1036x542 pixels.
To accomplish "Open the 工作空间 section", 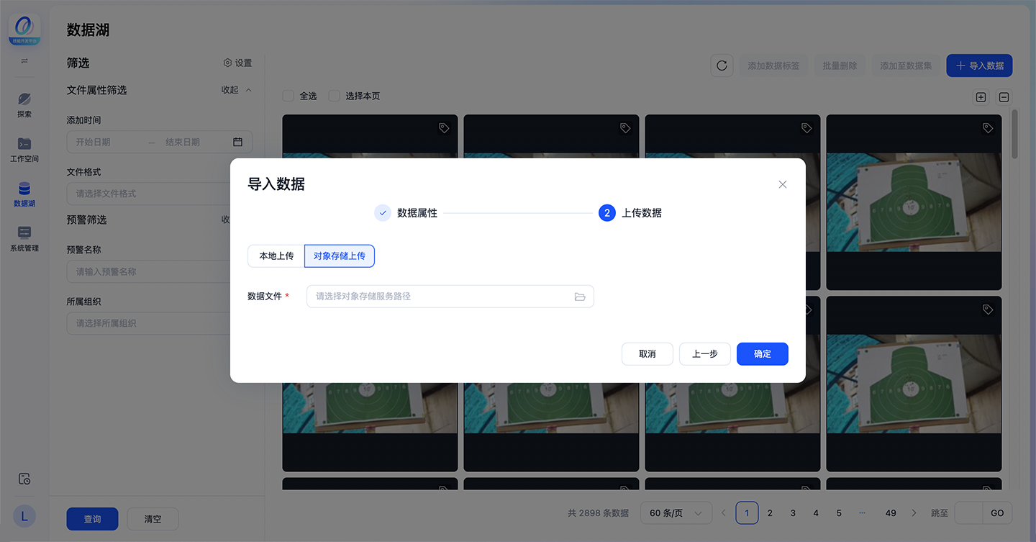I will [x=24, y=150].
